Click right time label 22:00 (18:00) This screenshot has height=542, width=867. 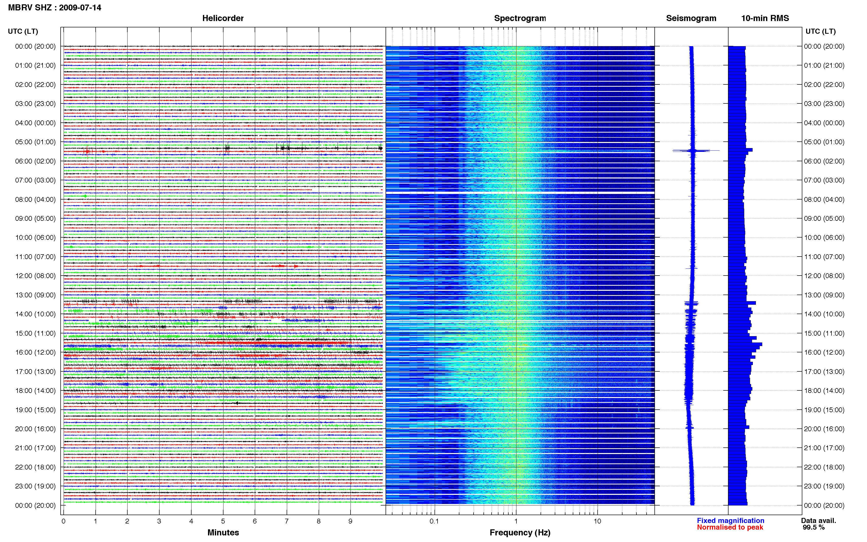[x=824, y=467]
